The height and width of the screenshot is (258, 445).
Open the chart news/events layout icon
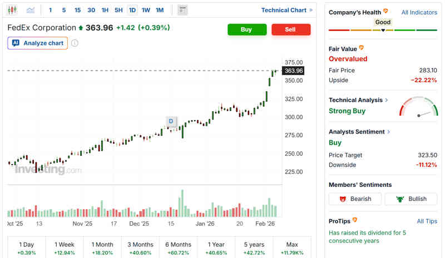(182, 10)
